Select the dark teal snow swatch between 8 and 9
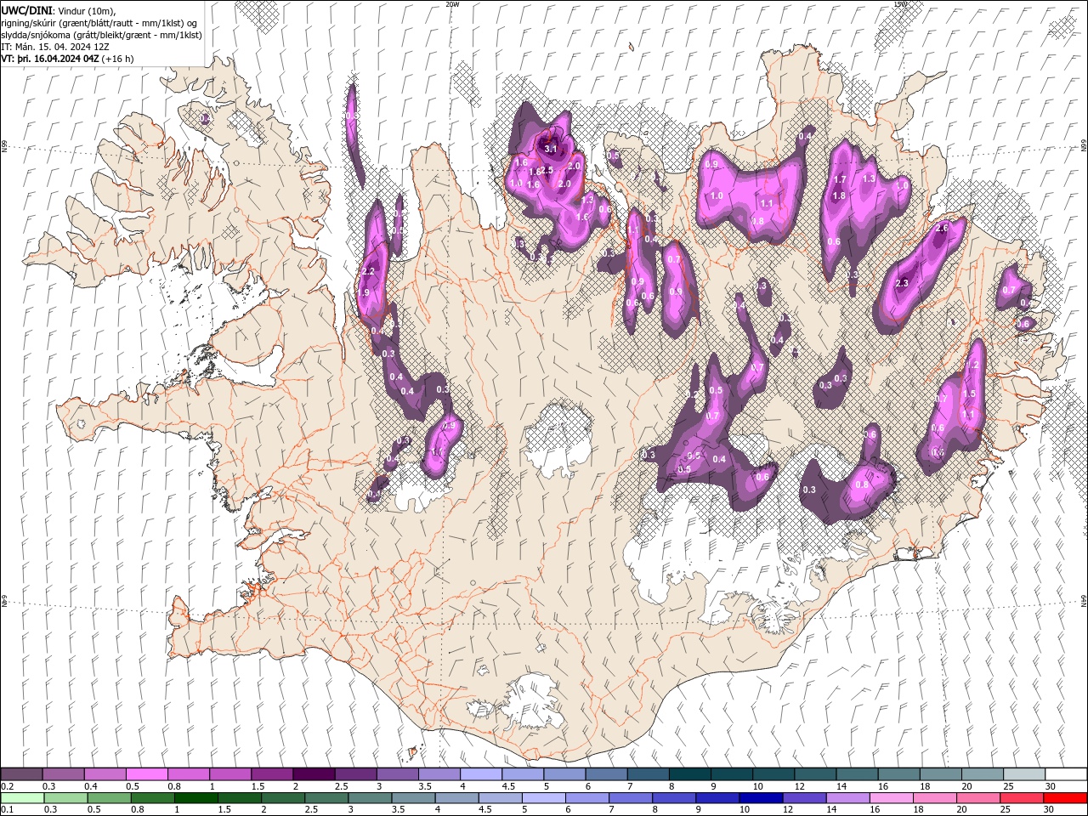The width and height of the screenshot is (1088, 816). 690,774
